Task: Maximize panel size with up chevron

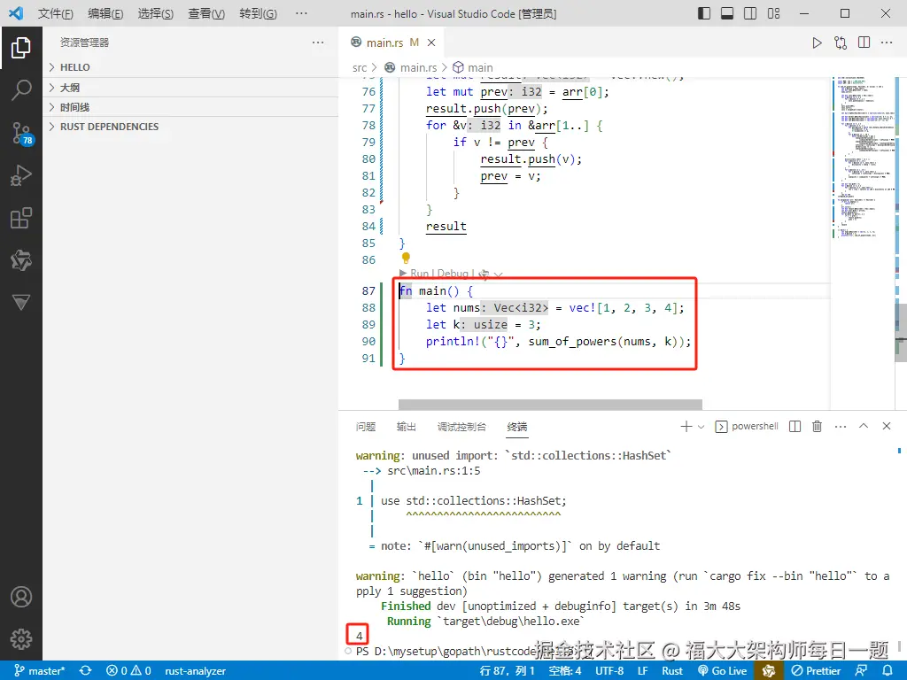Action: (864, 426)
